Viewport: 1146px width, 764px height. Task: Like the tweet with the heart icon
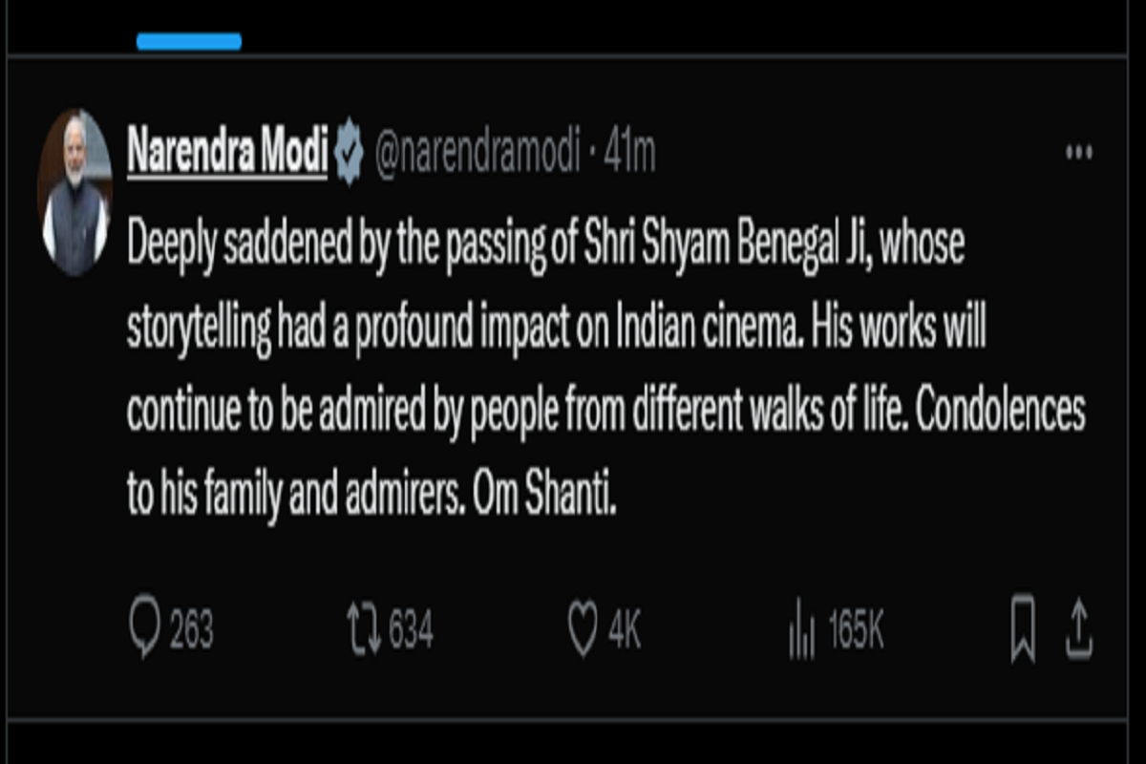[583, 631]
